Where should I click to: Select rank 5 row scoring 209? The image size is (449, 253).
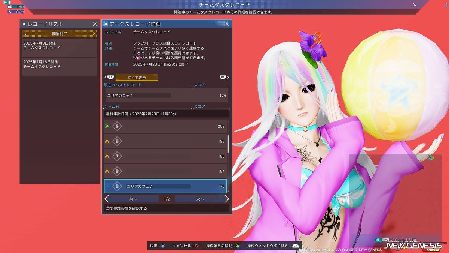coord(165,126)
